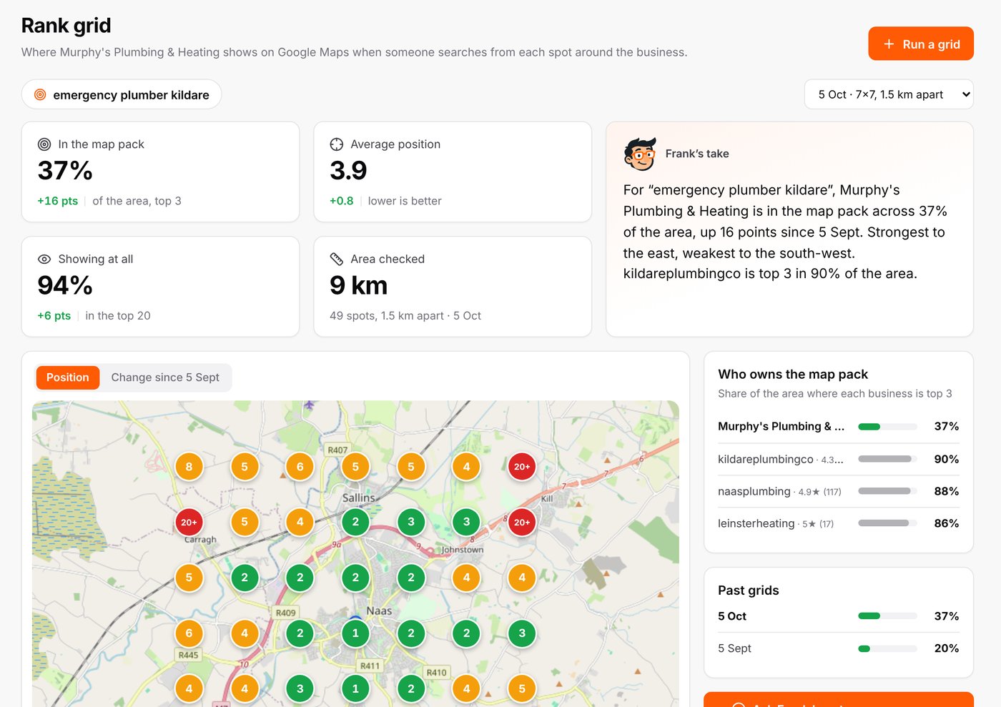Viewport: 1001px width, 707px height.
Task: Click the orange 5 marker under R407 label
Action: [355, 467]
